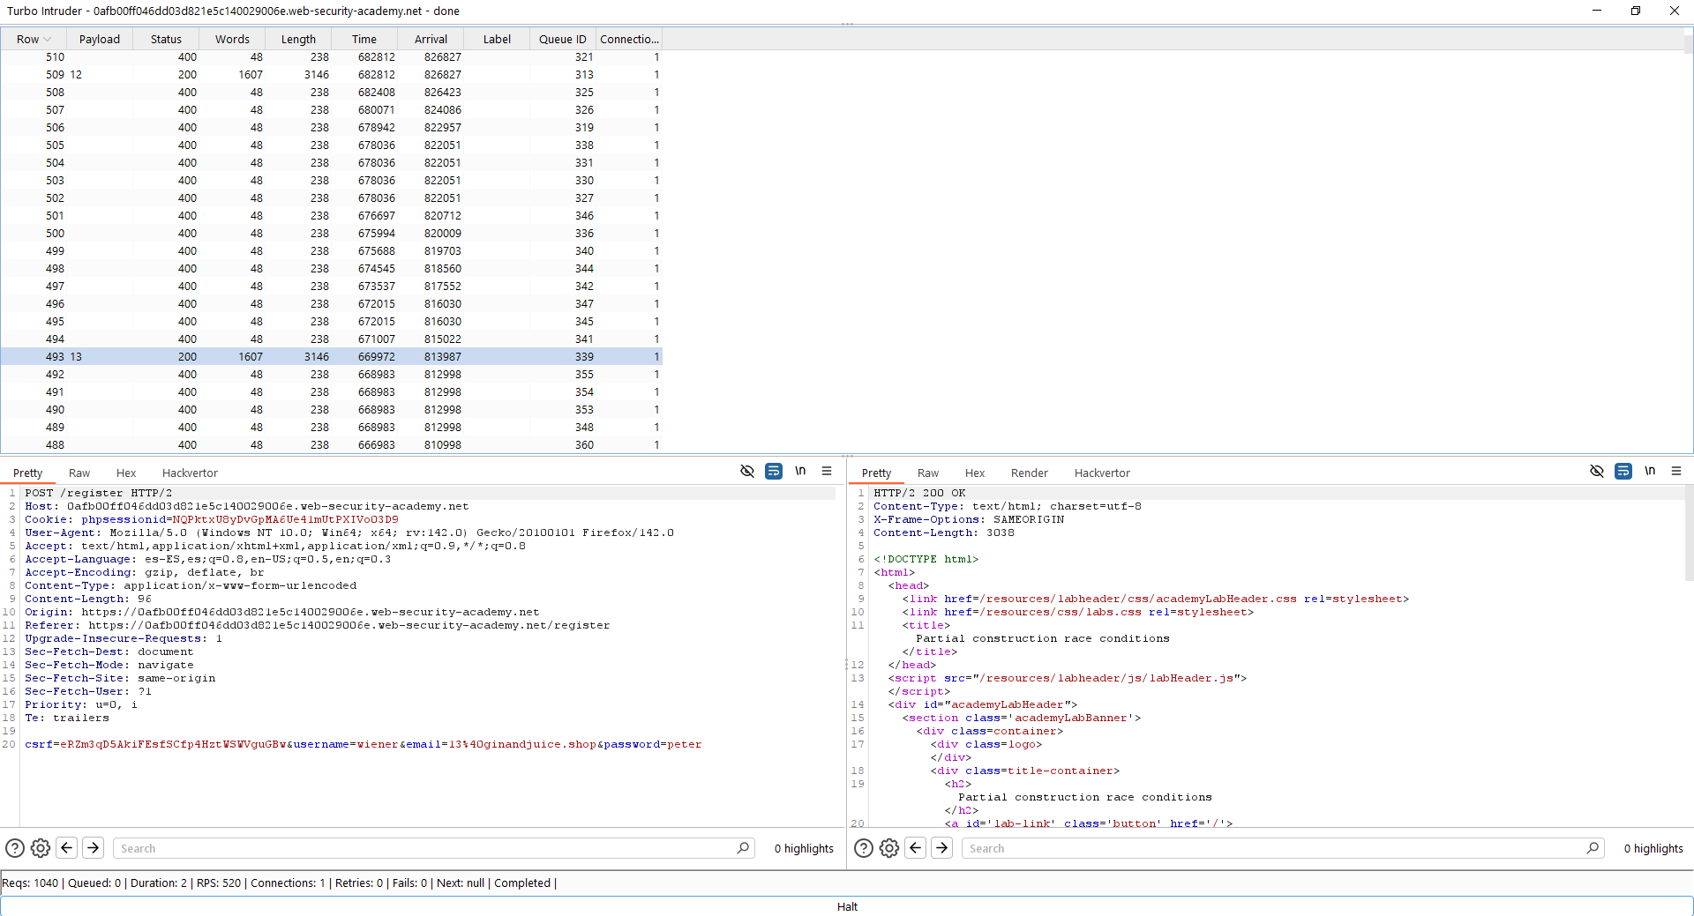The width and height of the screenshot is (1694, 916).
Task: Go to next match in response search
Action: [942, 848]
